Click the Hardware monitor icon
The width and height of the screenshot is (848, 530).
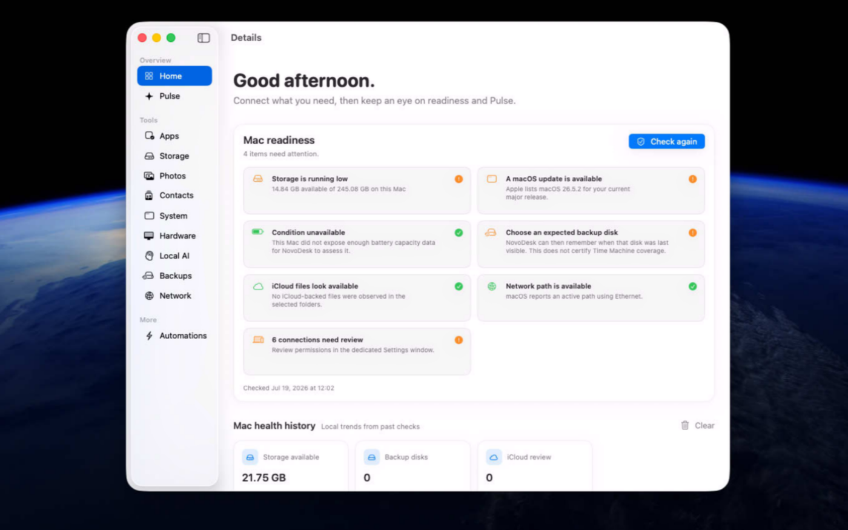click(x=149, y=236)
